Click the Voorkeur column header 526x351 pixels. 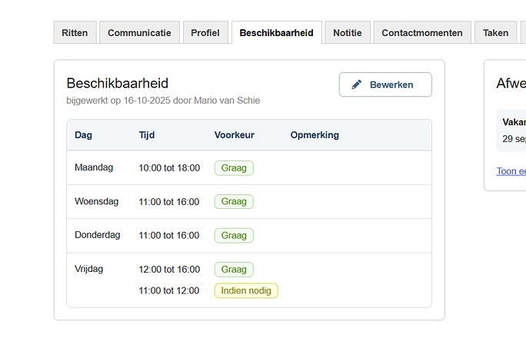[234, 135]
